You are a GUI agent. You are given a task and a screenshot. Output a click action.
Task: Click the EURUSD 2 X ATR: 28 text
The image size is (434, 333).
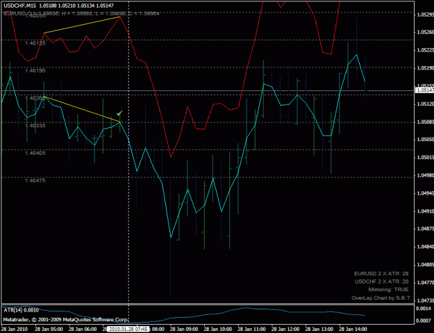(381, 274)
